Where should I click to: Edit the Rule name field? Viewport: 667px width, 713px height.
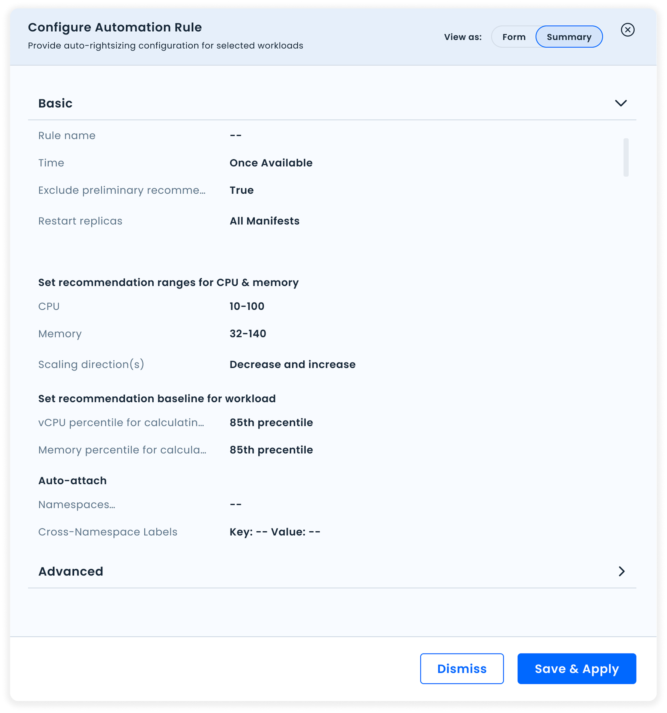(x=236, y=135)
